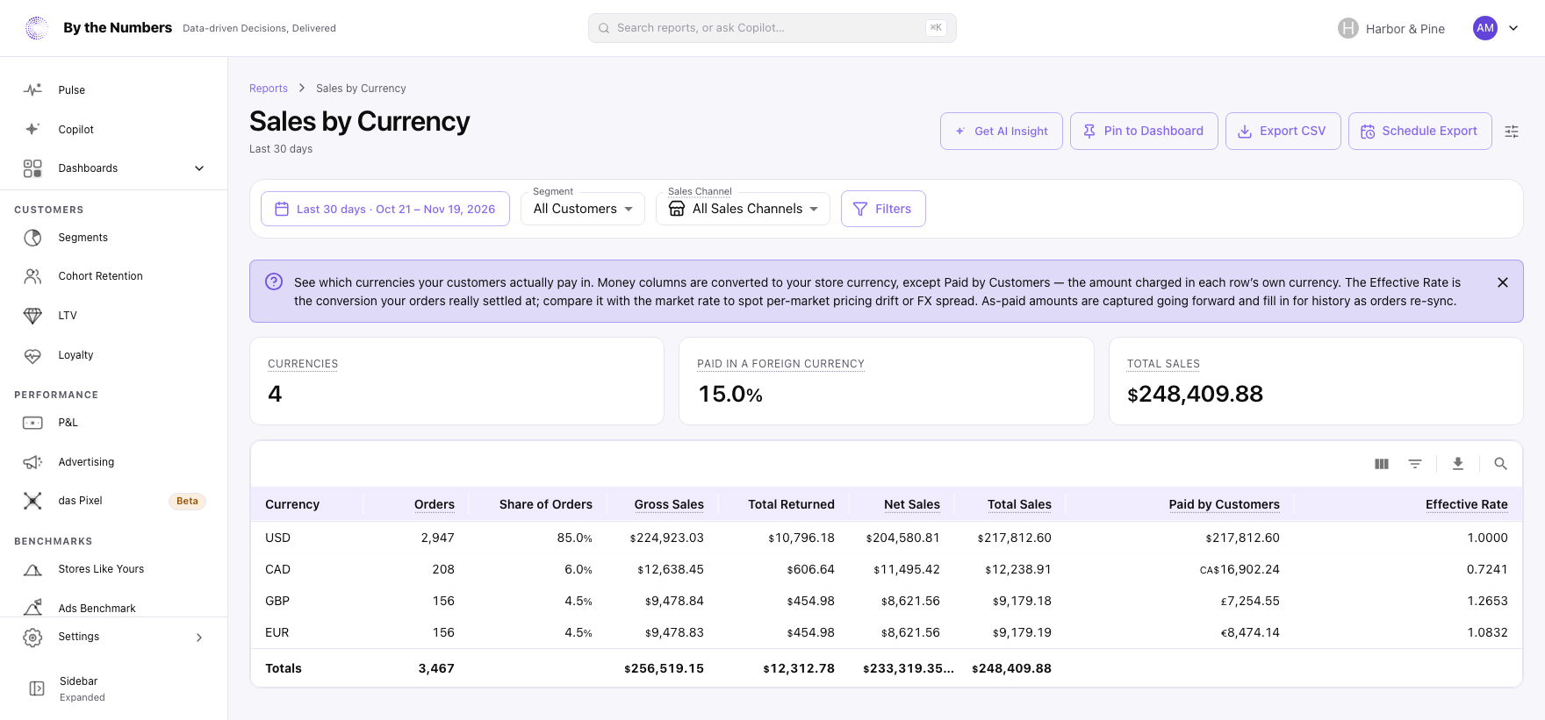Sort by Effective Rate column header
This screenshot has height=720, width=1545.
[1467, 504]
